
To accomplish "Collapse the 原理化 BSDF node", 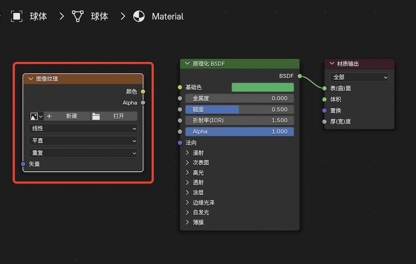I will pyautogui.click(x=187, y=63).
